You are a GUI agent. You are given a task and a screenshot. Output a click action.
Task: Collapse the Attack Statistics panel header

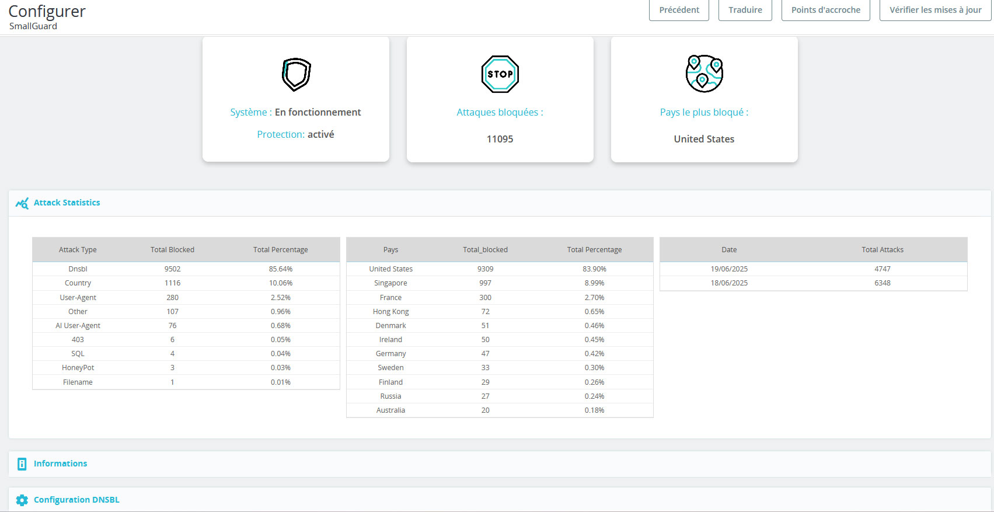pyautogui.click(x=67, y=203)
